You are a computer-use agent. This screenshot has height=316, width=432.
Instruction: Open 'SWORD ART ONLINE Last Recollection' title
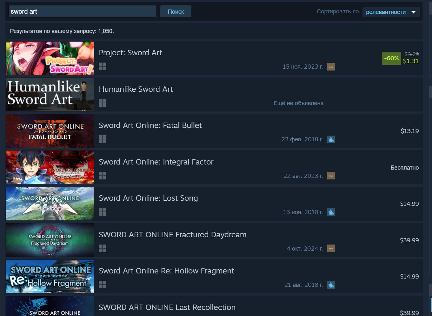(x=167, y=307)
